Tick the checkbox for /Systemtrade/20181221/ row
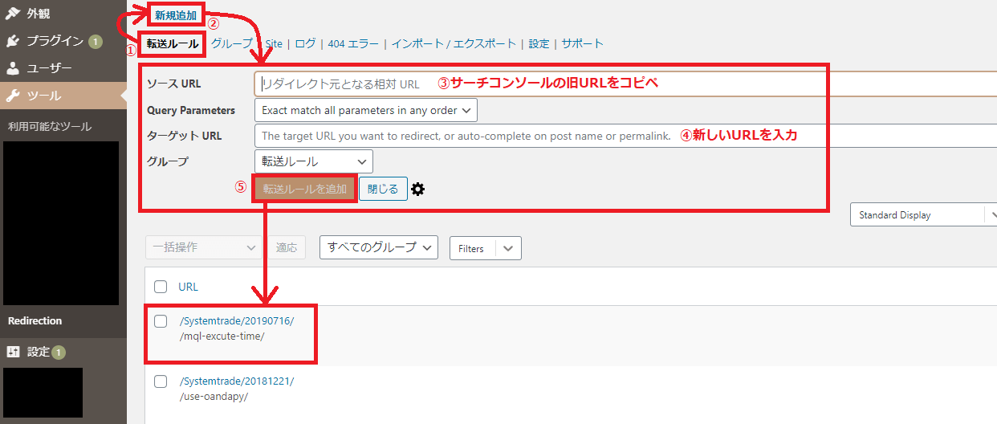Image resolution: width=997 pixels, height=424 pixels. [x=161, y=381]
